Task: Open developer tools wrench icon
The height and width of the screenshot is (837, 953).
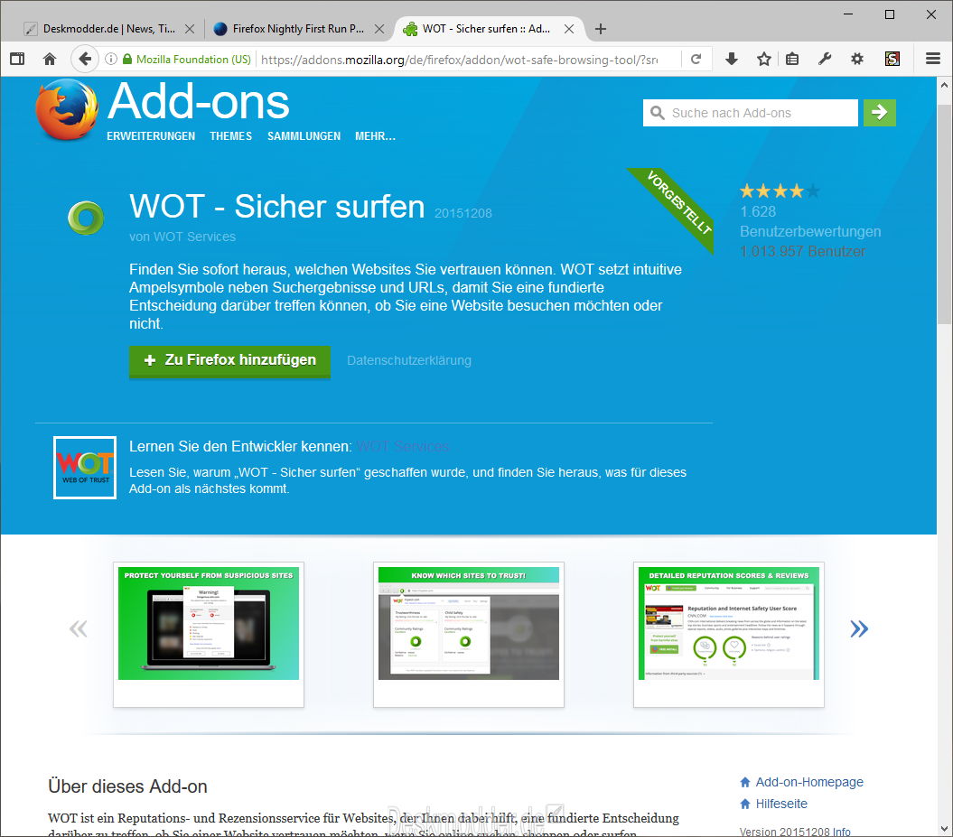Action: click(x=825, y=59)
